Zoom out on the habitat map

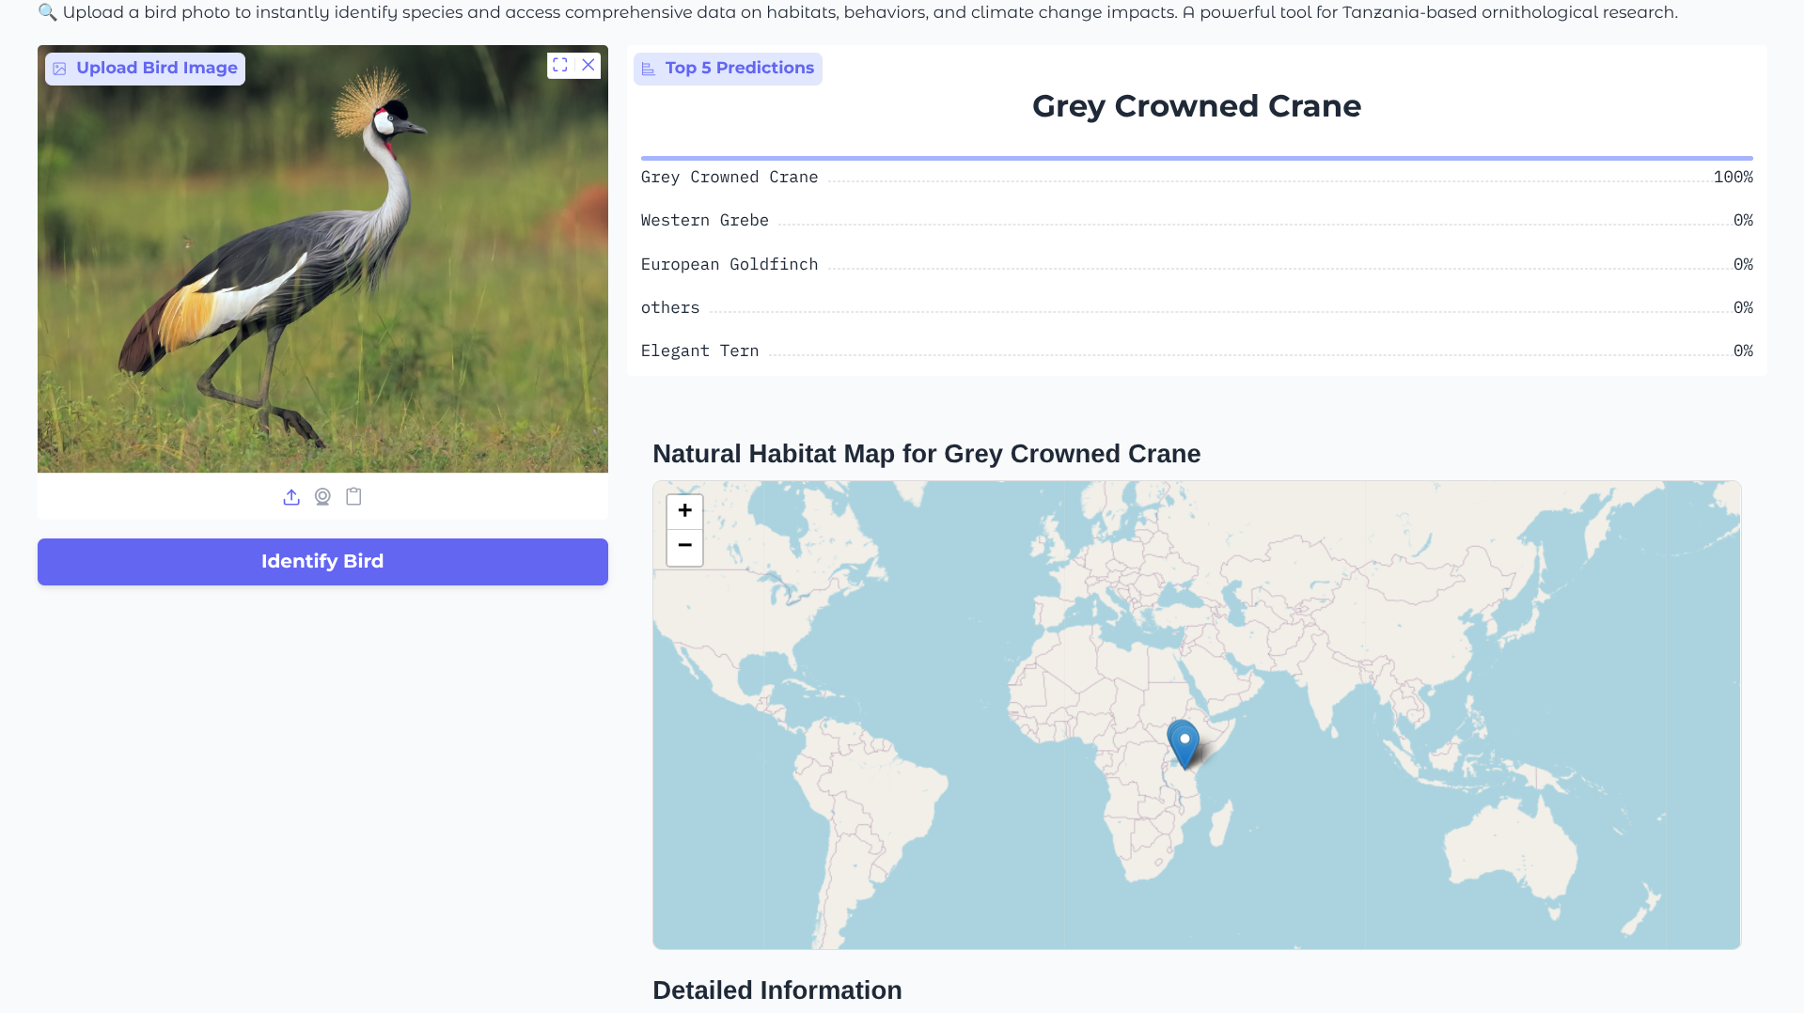(x=684, y=547)
